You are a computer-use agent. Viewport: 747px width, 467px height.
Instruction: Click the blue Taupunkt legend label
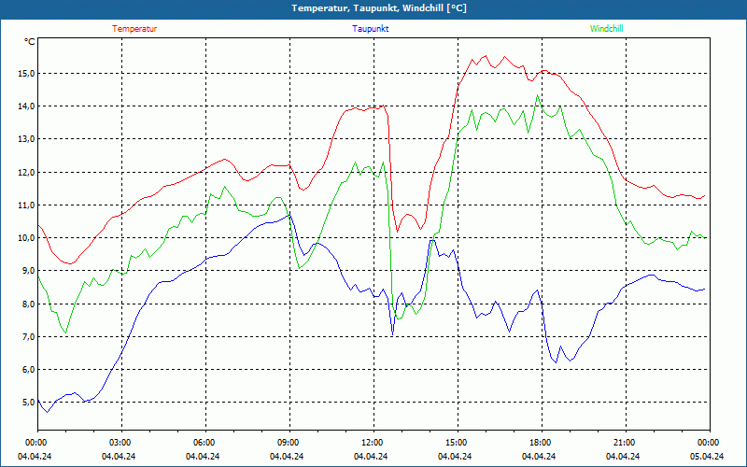[370, 29]
